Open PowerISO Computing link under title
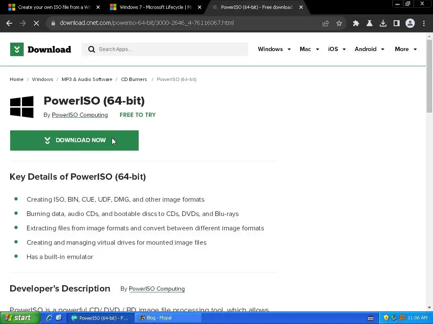The width and height of the screenshot is (433, 324). (80, 115)
